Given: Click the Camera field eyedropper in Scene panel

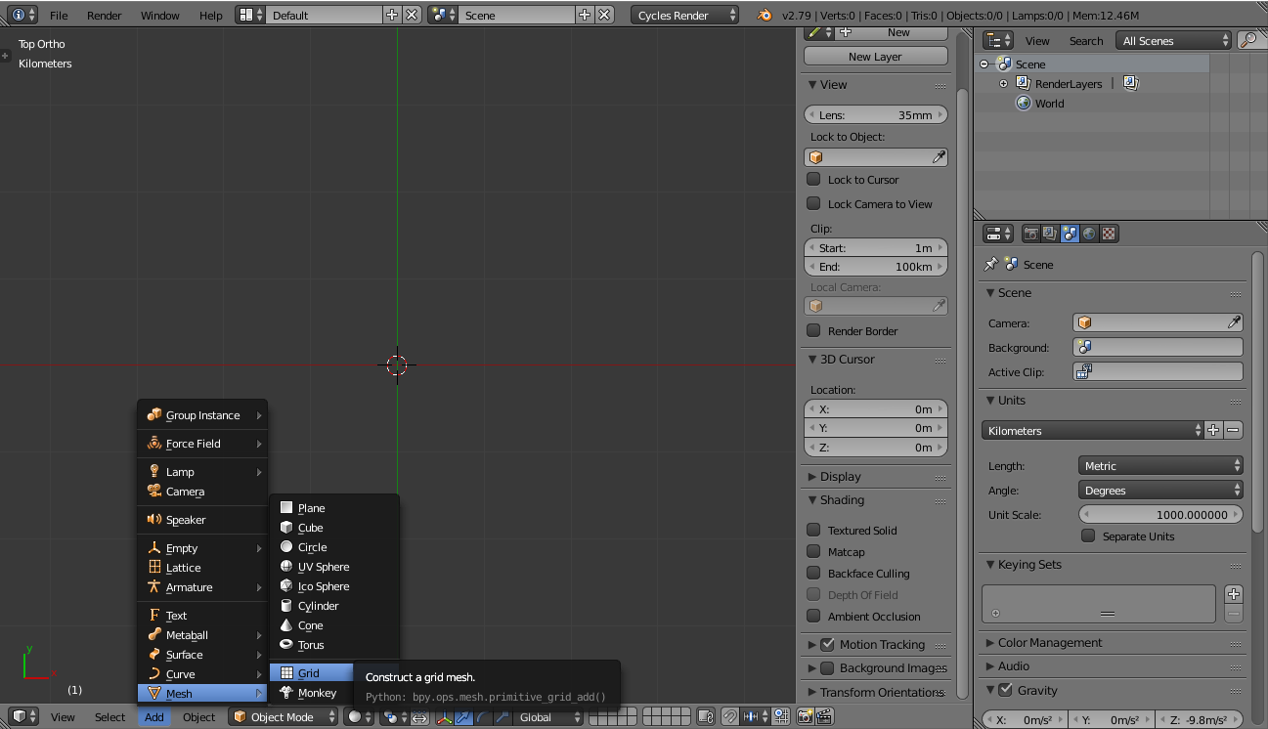Looking at the screenshot, I should point(1235,322).
